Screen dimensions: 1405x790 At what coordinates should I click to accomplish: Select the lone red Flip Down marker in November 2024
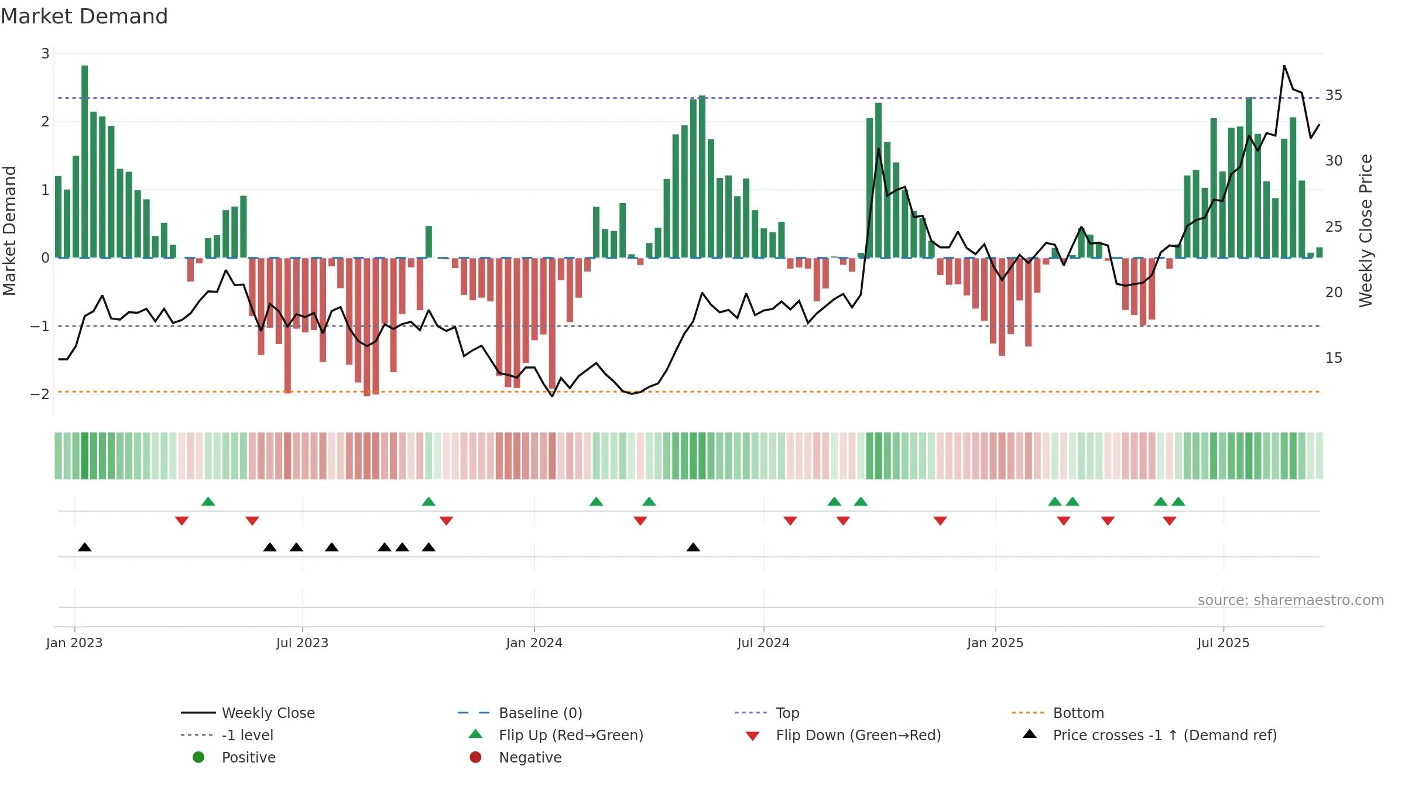(x=940, y=521)
